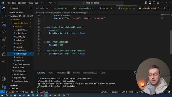Open customize layout icon in title bar
This screenshot has width=172, height=97.
tap(158, 3)
